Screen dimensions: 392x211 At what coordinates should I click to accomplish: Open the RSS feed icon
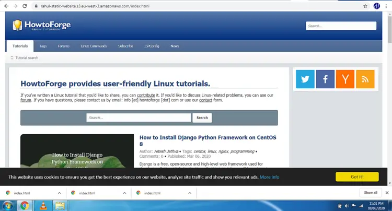(x=365, y=79)
